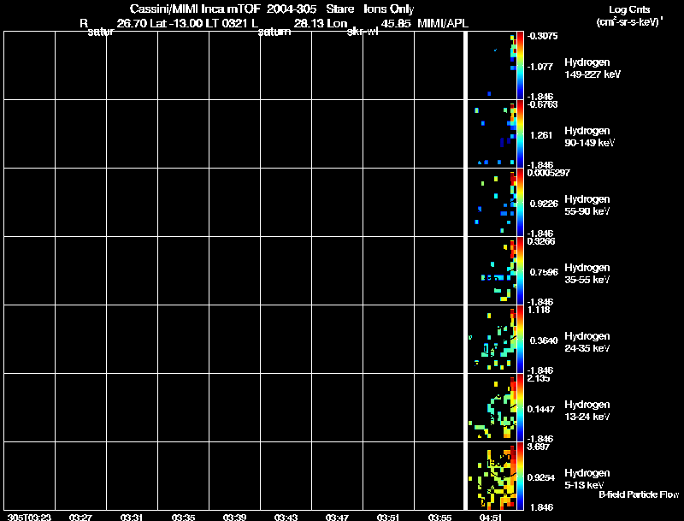Select the Hydrogen 35-55 keV data panel
The height and width of the screenshot is (521, 684).
pos(492,271)
